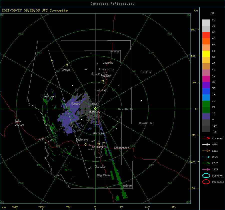This screenshot has width=225, height=210.
Task: Click the Banff city label
Action: tap(41, 139)
